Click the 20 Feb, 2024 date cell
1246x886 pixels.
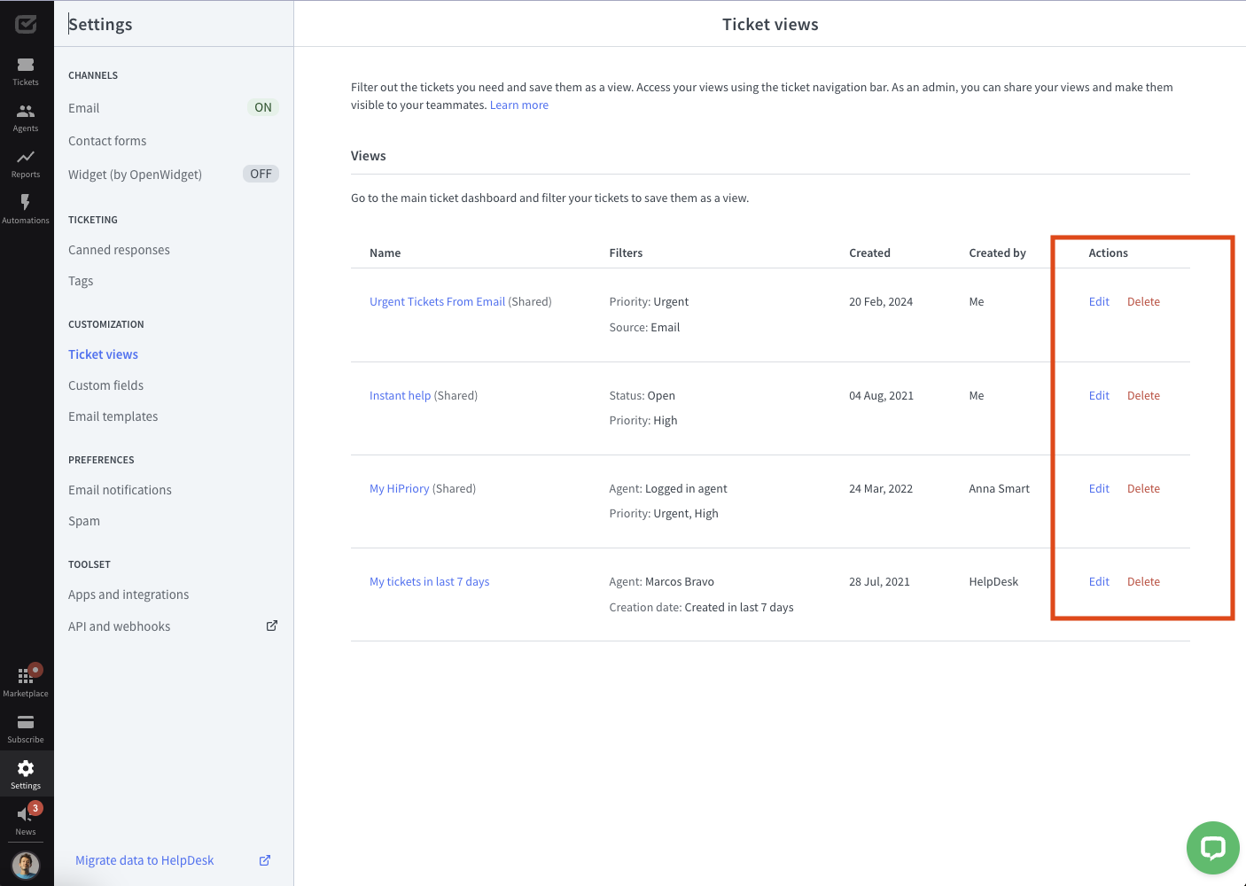click(881, 301)
